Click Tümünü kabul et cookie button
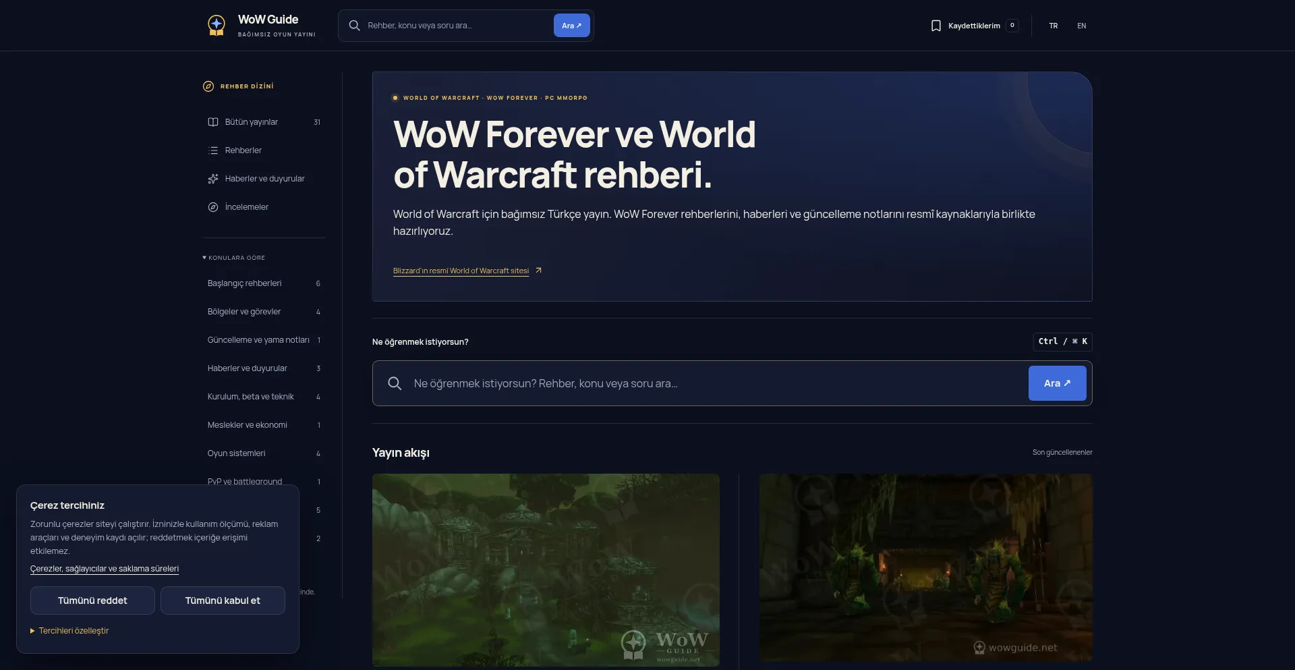Screen dimensions: 1295x670 (x=223, y=601)
